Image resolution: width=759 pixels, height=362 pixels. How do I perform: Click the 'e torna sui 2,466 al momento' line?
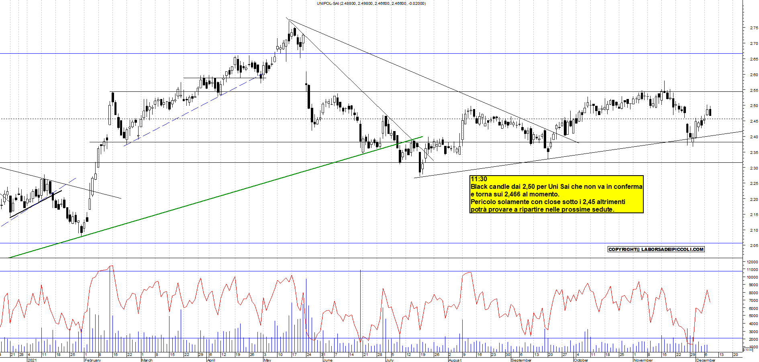tap(515, 194)
